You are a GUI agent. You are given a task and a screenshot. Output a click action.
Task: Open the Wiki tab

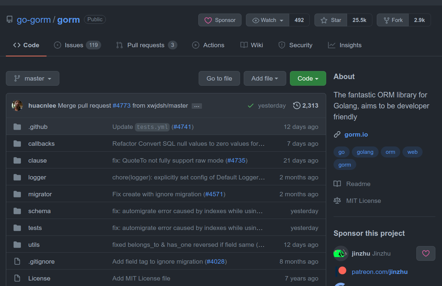[252, 45]
